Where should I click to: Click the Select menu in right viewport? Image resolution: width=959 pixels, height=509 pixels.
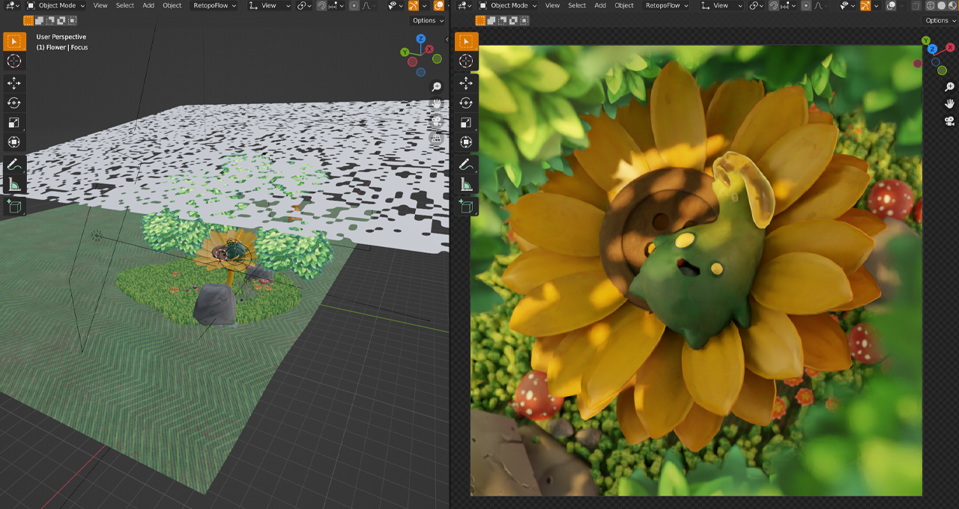576,5
